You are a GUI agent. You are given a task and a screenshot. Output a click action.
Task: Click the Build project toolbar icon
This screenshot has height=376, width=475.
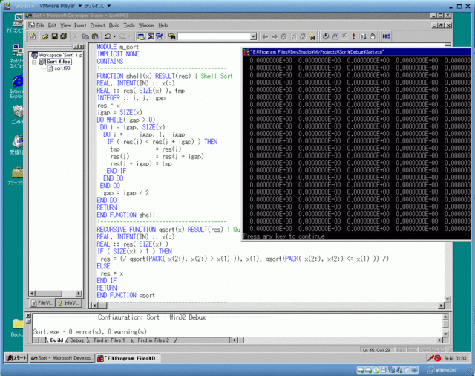click(335, 36)
